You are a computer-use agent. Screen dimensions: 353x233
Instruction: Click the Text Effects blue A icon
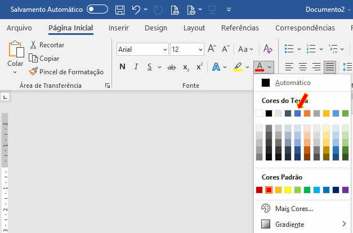(x=216, y=67)
